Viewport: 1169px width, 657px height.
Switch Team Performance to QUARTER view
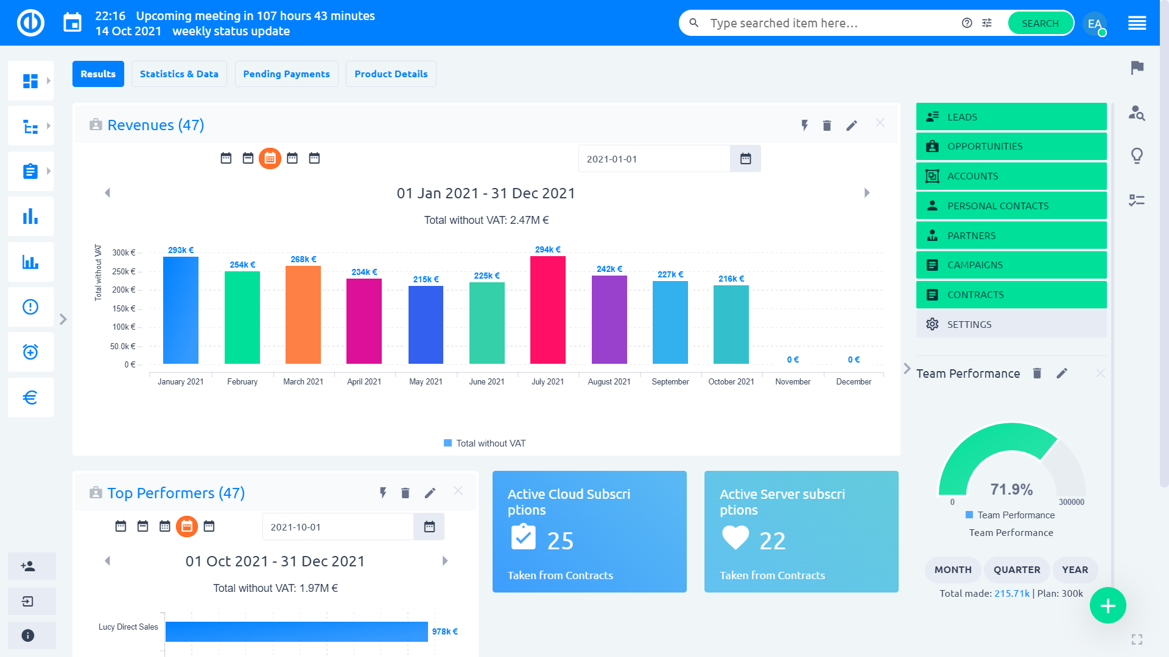[x=1017, y=570]
